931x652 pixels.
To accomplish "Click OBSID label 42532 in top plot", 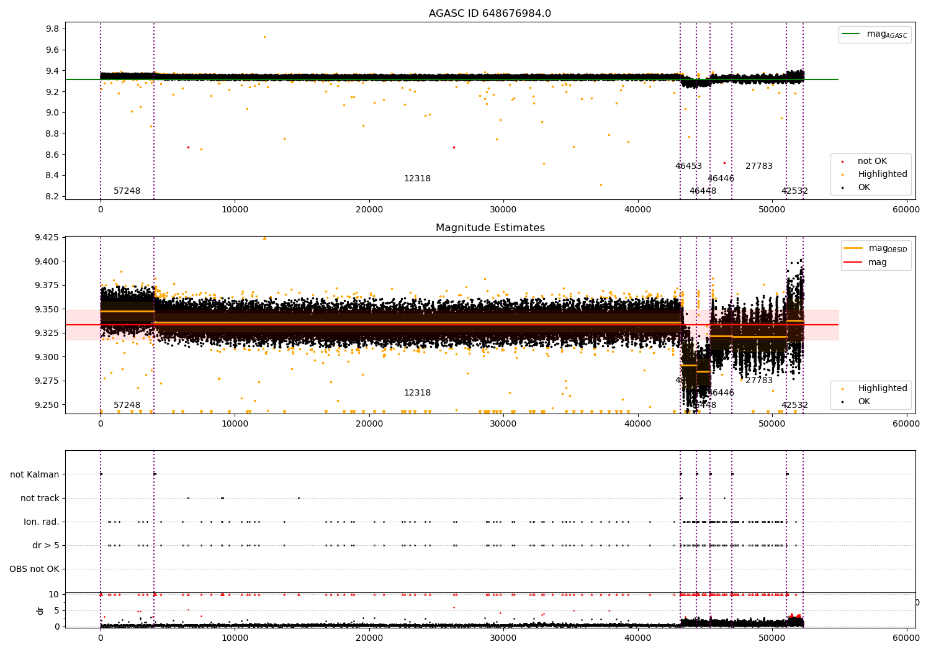I will pyautogui.click(x=794, y=191).
